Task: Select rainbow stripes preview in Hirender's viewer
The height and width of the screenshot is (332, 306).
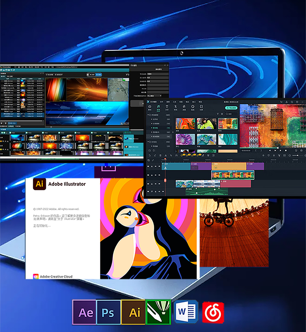Action: 56,89
